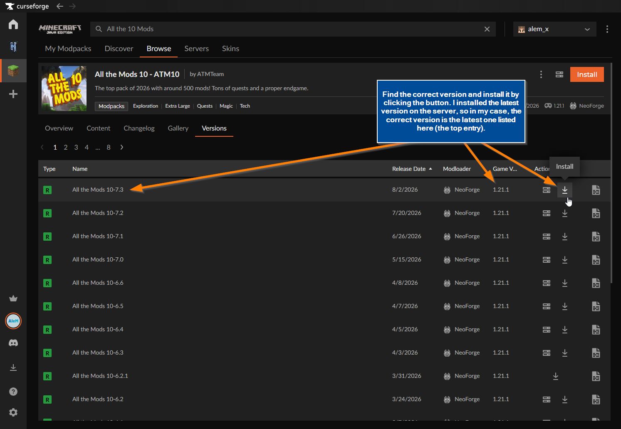Go to versions page 4

click(x=87, y=147)
